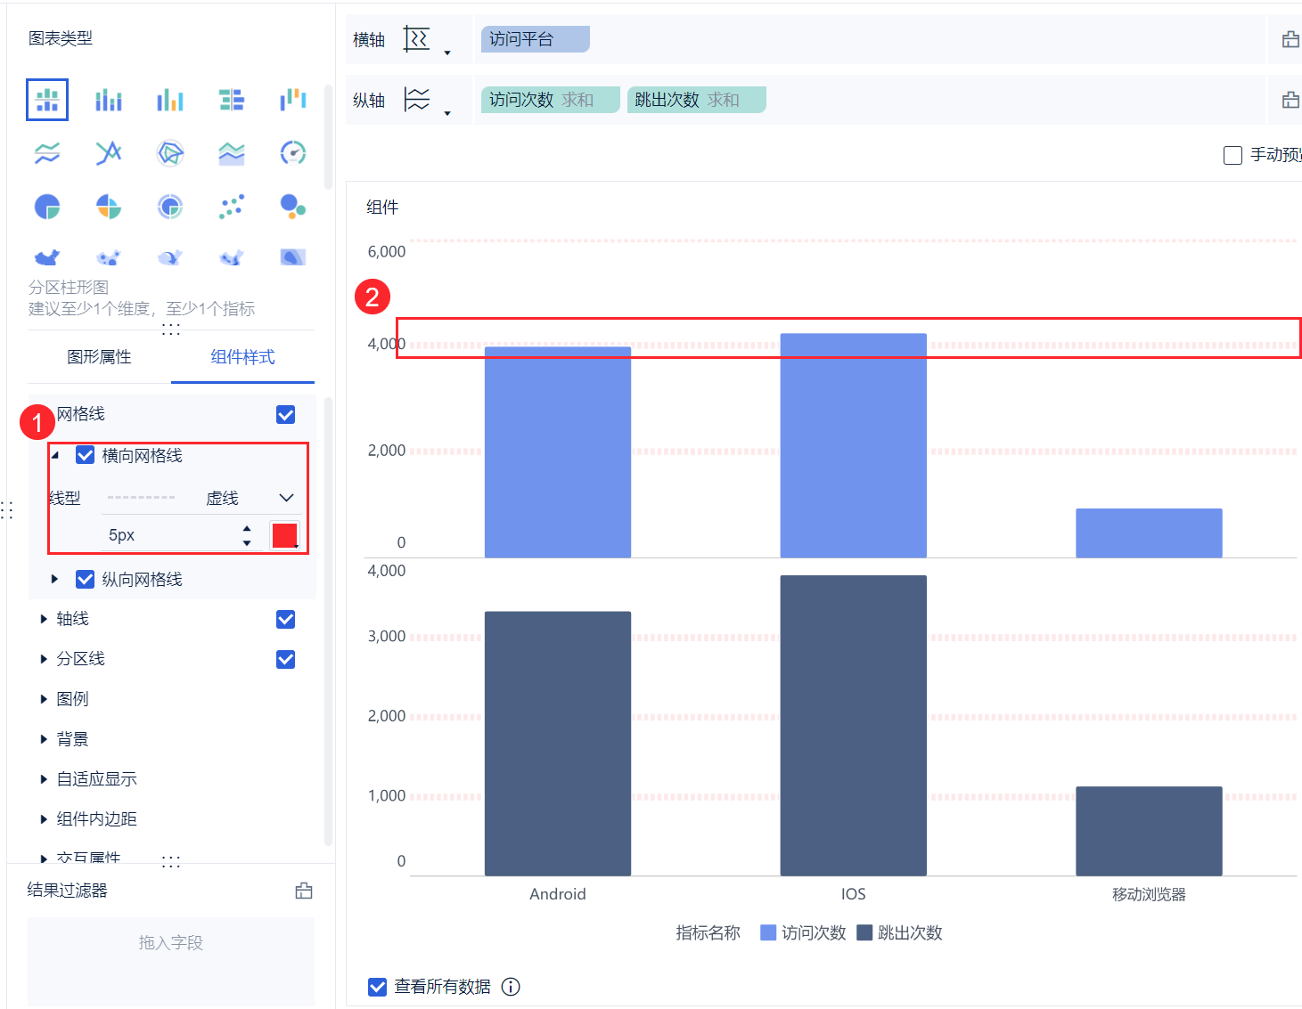The height and width of the screenshot is (1009, 1302).
Task: Open the red grid line color swatch
Action: point(285,535)
